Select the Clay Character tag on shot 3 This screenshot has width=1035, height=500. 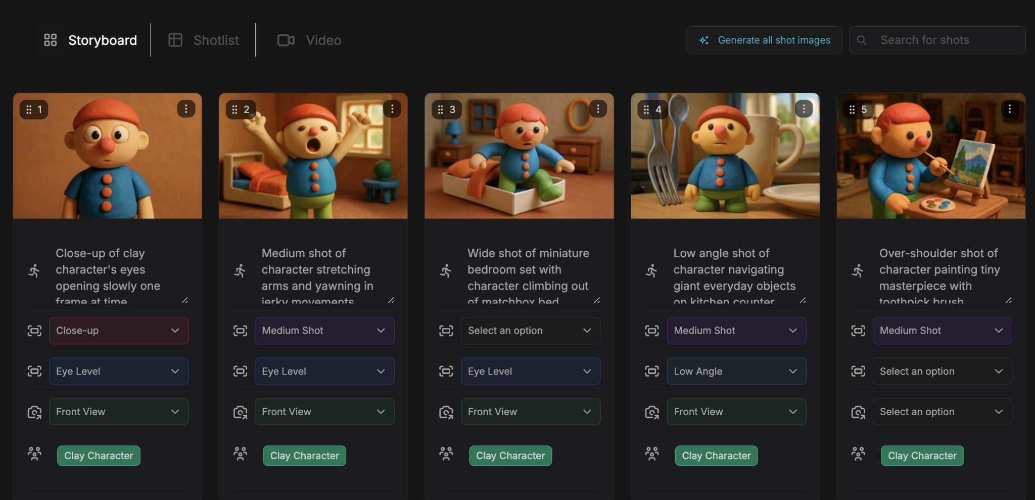(x=510, y=455)
